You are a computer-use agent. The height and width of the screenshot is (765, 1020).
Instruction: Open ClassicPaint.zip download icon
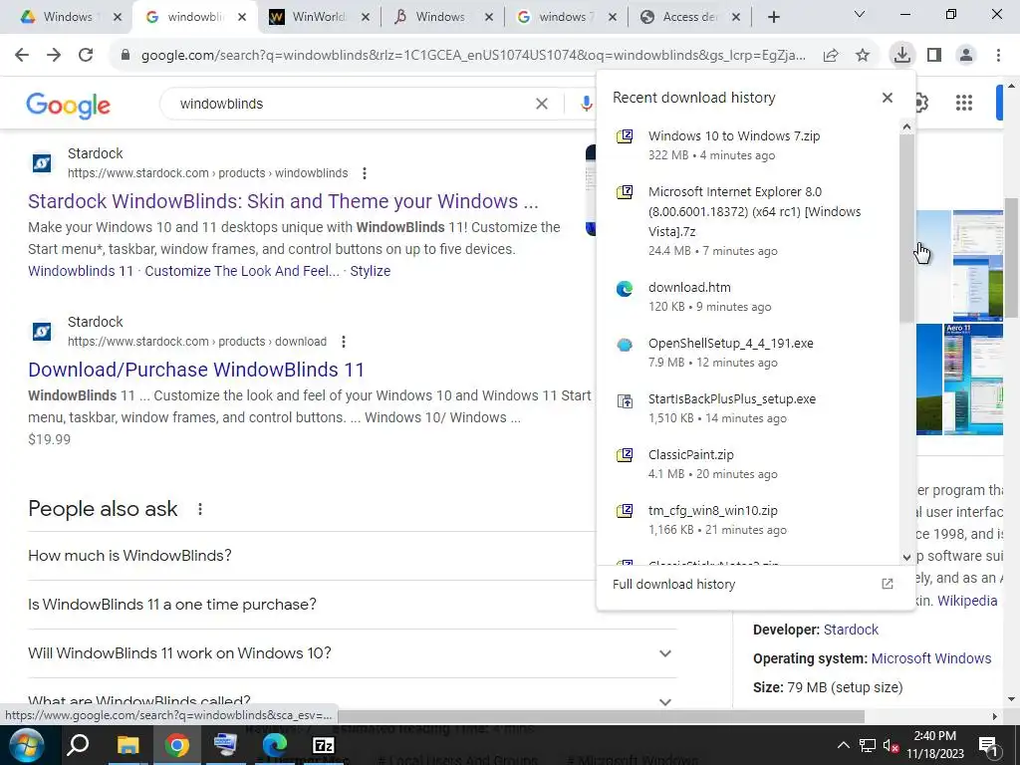click(625, 454)
